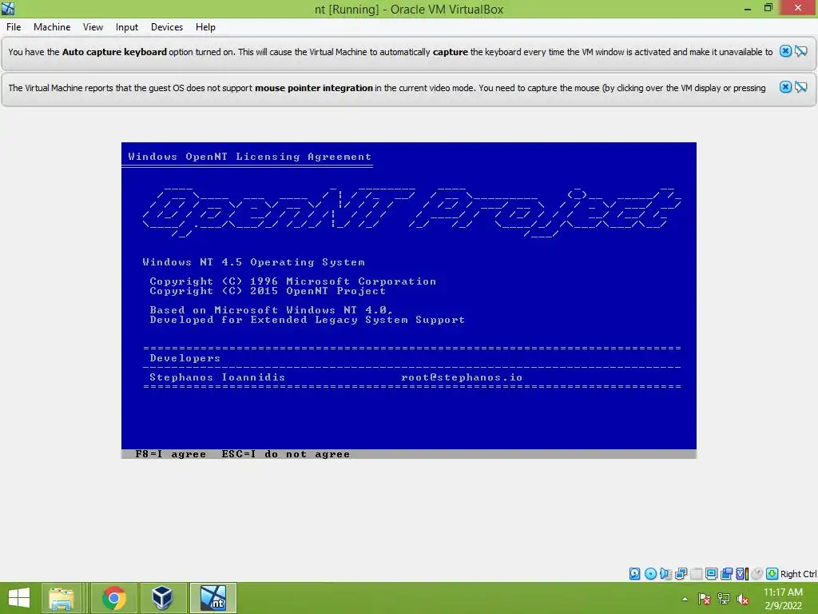Image resolution: width=818 pixels, height=614 pixels.
Task: Click "Based on Microsoft Windows NT 4.0," line
Action: [272, 310]
